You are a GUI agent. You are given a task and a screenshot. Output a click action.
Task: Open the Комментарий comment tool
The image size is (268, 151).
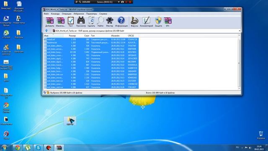[x=146, y=22]
